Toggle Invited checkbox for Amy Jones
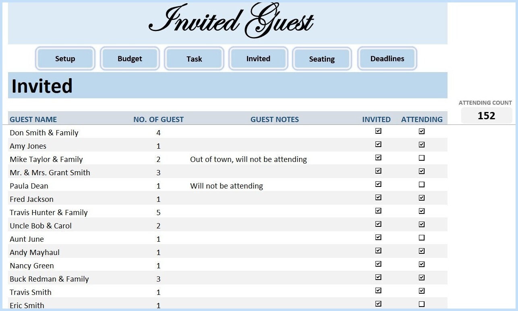 378,144
